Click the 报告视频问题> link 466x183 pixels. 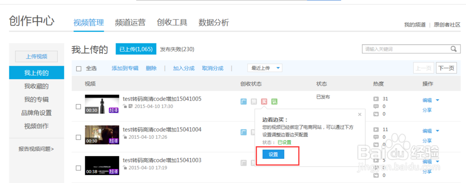coord(36,149)
